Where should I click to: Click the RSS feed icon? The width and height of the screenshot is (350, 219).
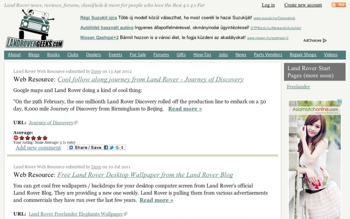(x=338, y=5)
